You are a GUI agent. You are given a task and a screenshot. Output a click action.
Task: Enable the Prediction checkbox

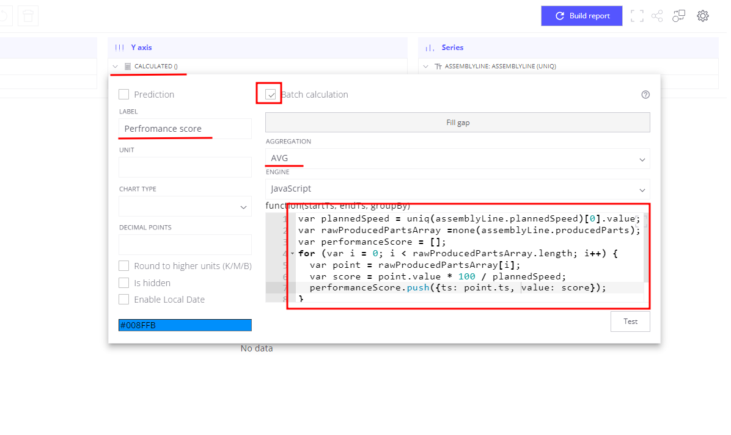(124, 95)
